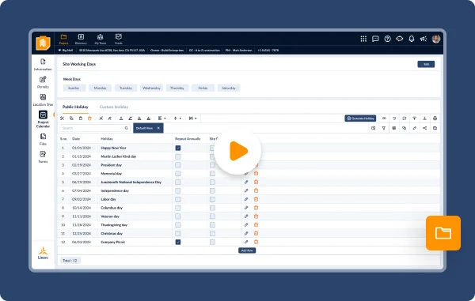Click the orange delete icon in toolbar
The width and height of the screenshot is (475, 301).
coord(89,119)
